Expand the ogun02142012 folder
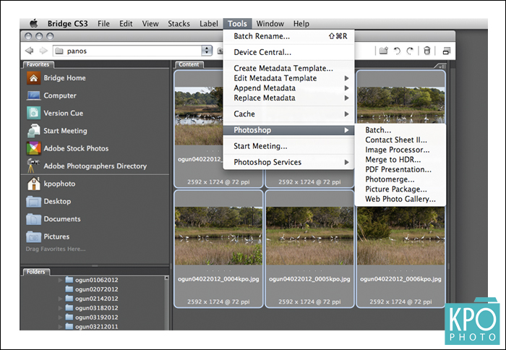This screenshot has width=506, height=350. click(60, 299)
